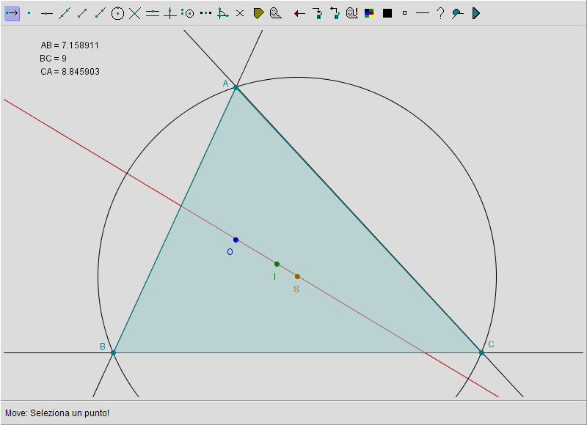The image size is (587, 425).
Task: Select the brown point S
Action: pos(297,276)
